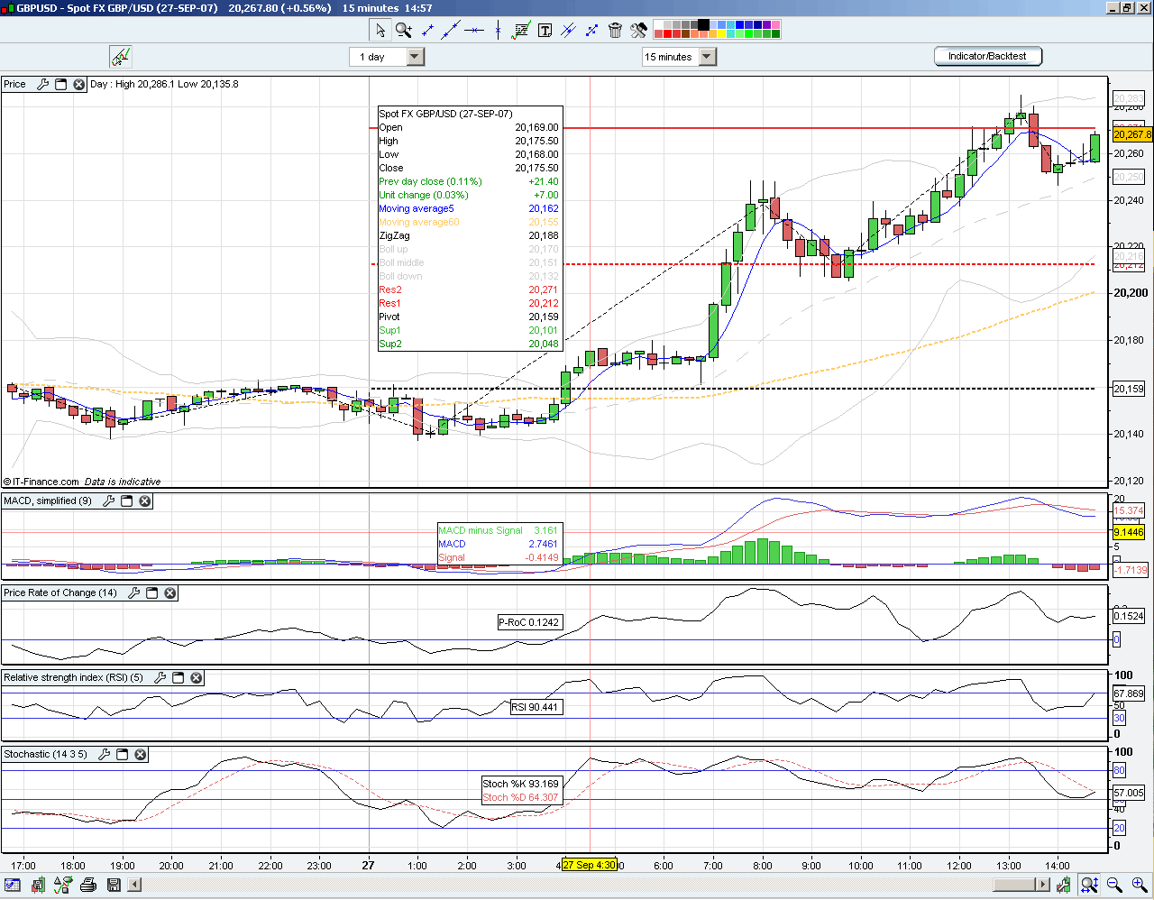The height and width of the screenshot is (900, 1154).
Task: Close the Stochastic panel
Action: [141, 754]
